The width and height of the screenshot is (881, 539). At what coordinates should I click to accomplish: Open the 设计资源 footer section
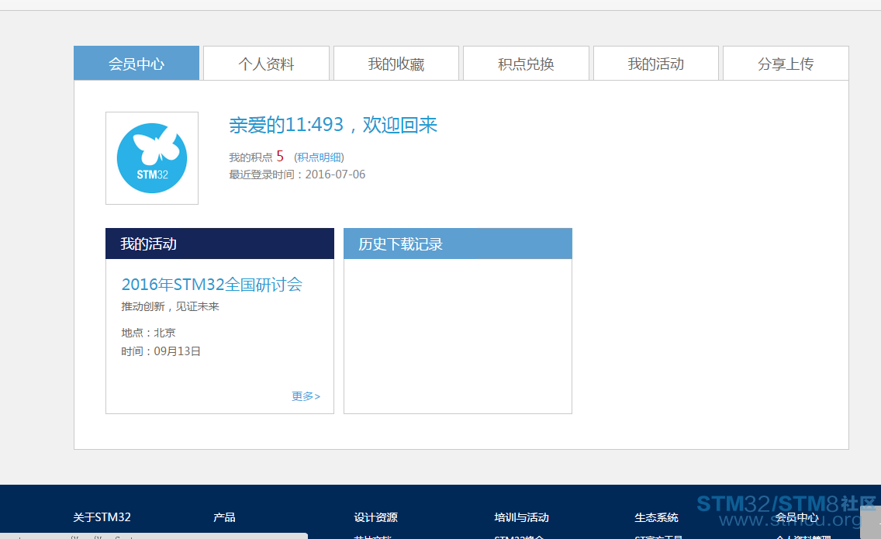pyautogui.click(x=376, y=517)
